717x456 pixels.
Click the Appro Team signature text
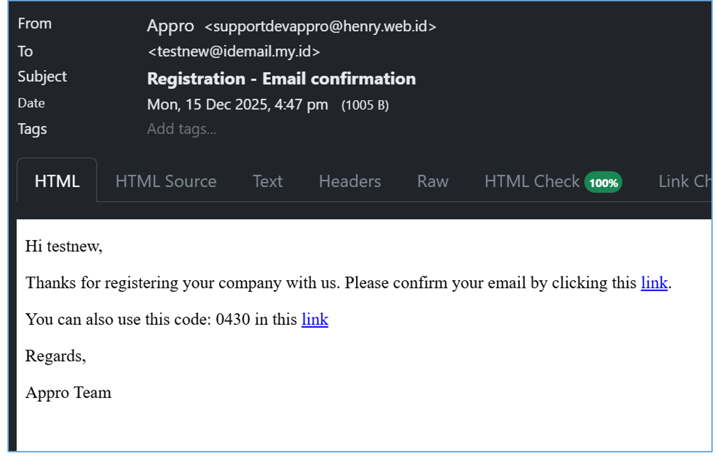pyautogui.click(x=68, y=392)
